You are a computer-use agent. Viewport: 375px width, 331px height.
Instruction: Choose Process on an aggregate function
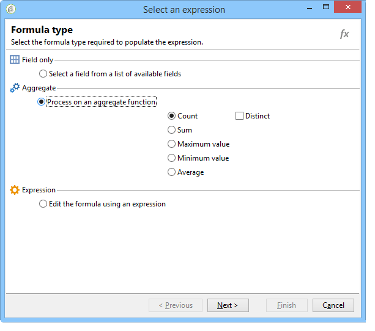42,102
